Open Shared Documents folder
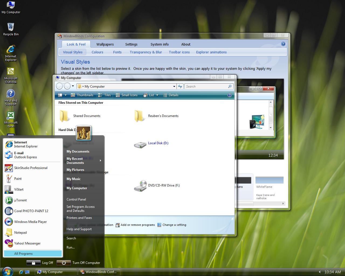345x276 pixels. pos(80,116)
